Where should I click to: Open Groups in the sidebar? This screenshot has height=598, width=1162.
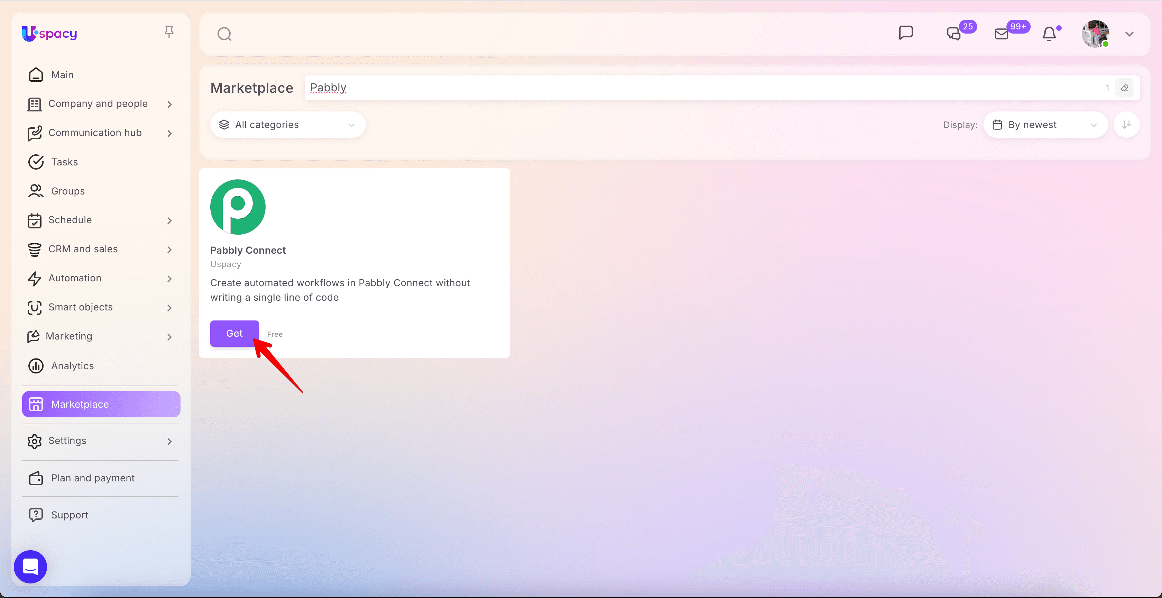coord(101,191)
